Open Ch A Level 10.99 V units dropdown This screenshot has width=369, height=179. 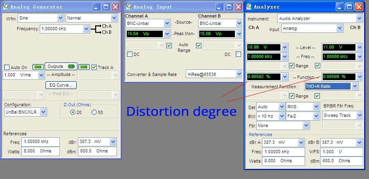(285, 47)
